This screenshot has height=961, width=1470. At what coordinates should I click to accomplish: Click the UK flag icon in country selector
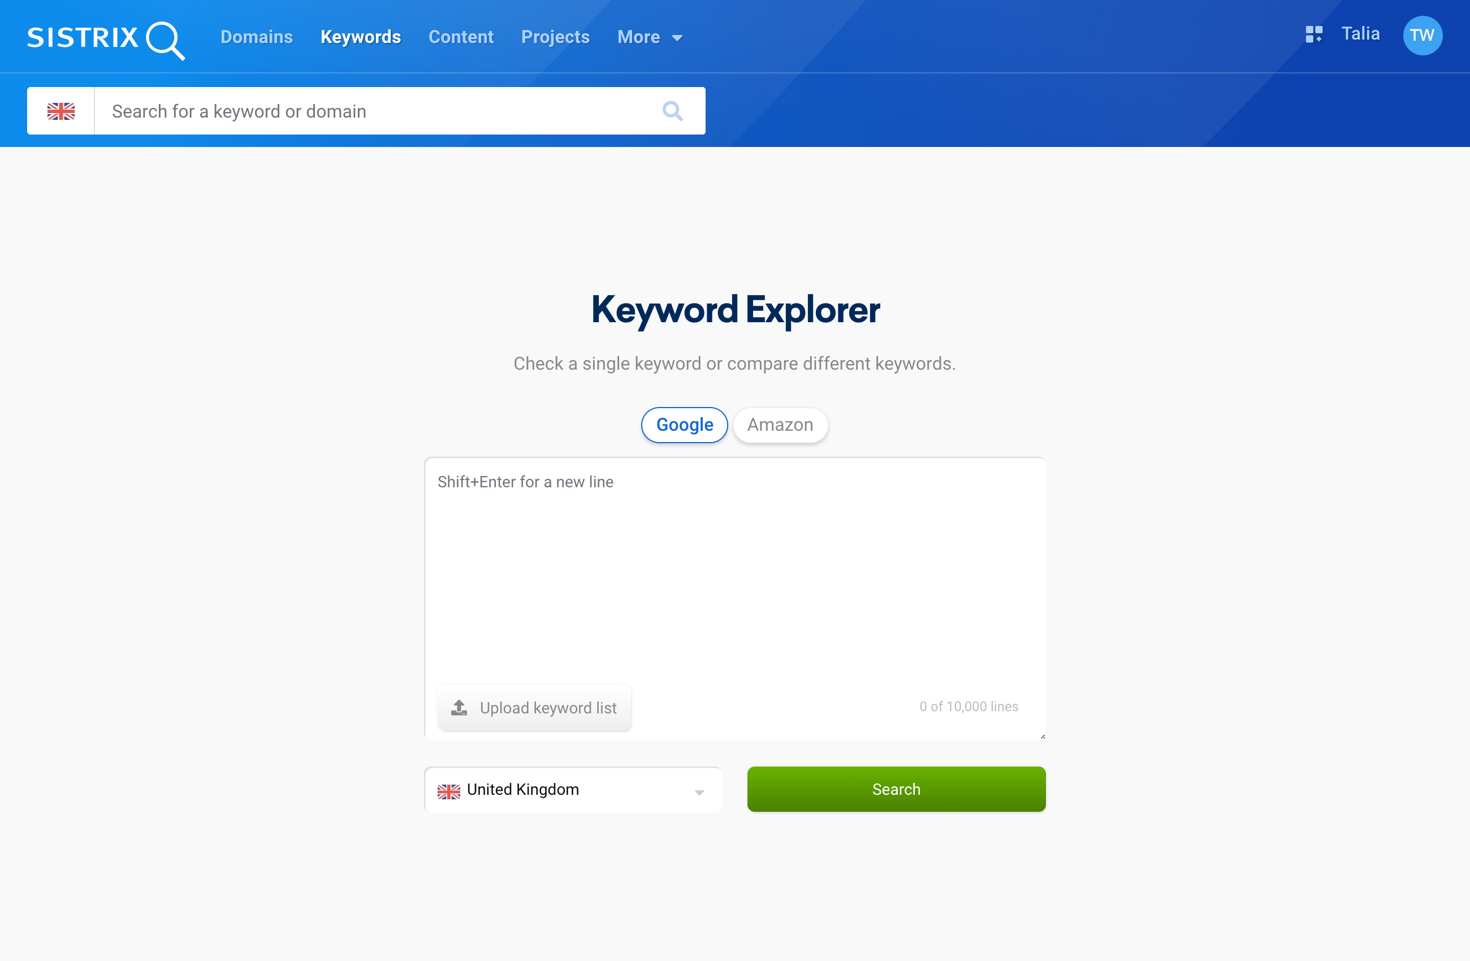pos(449,790)
